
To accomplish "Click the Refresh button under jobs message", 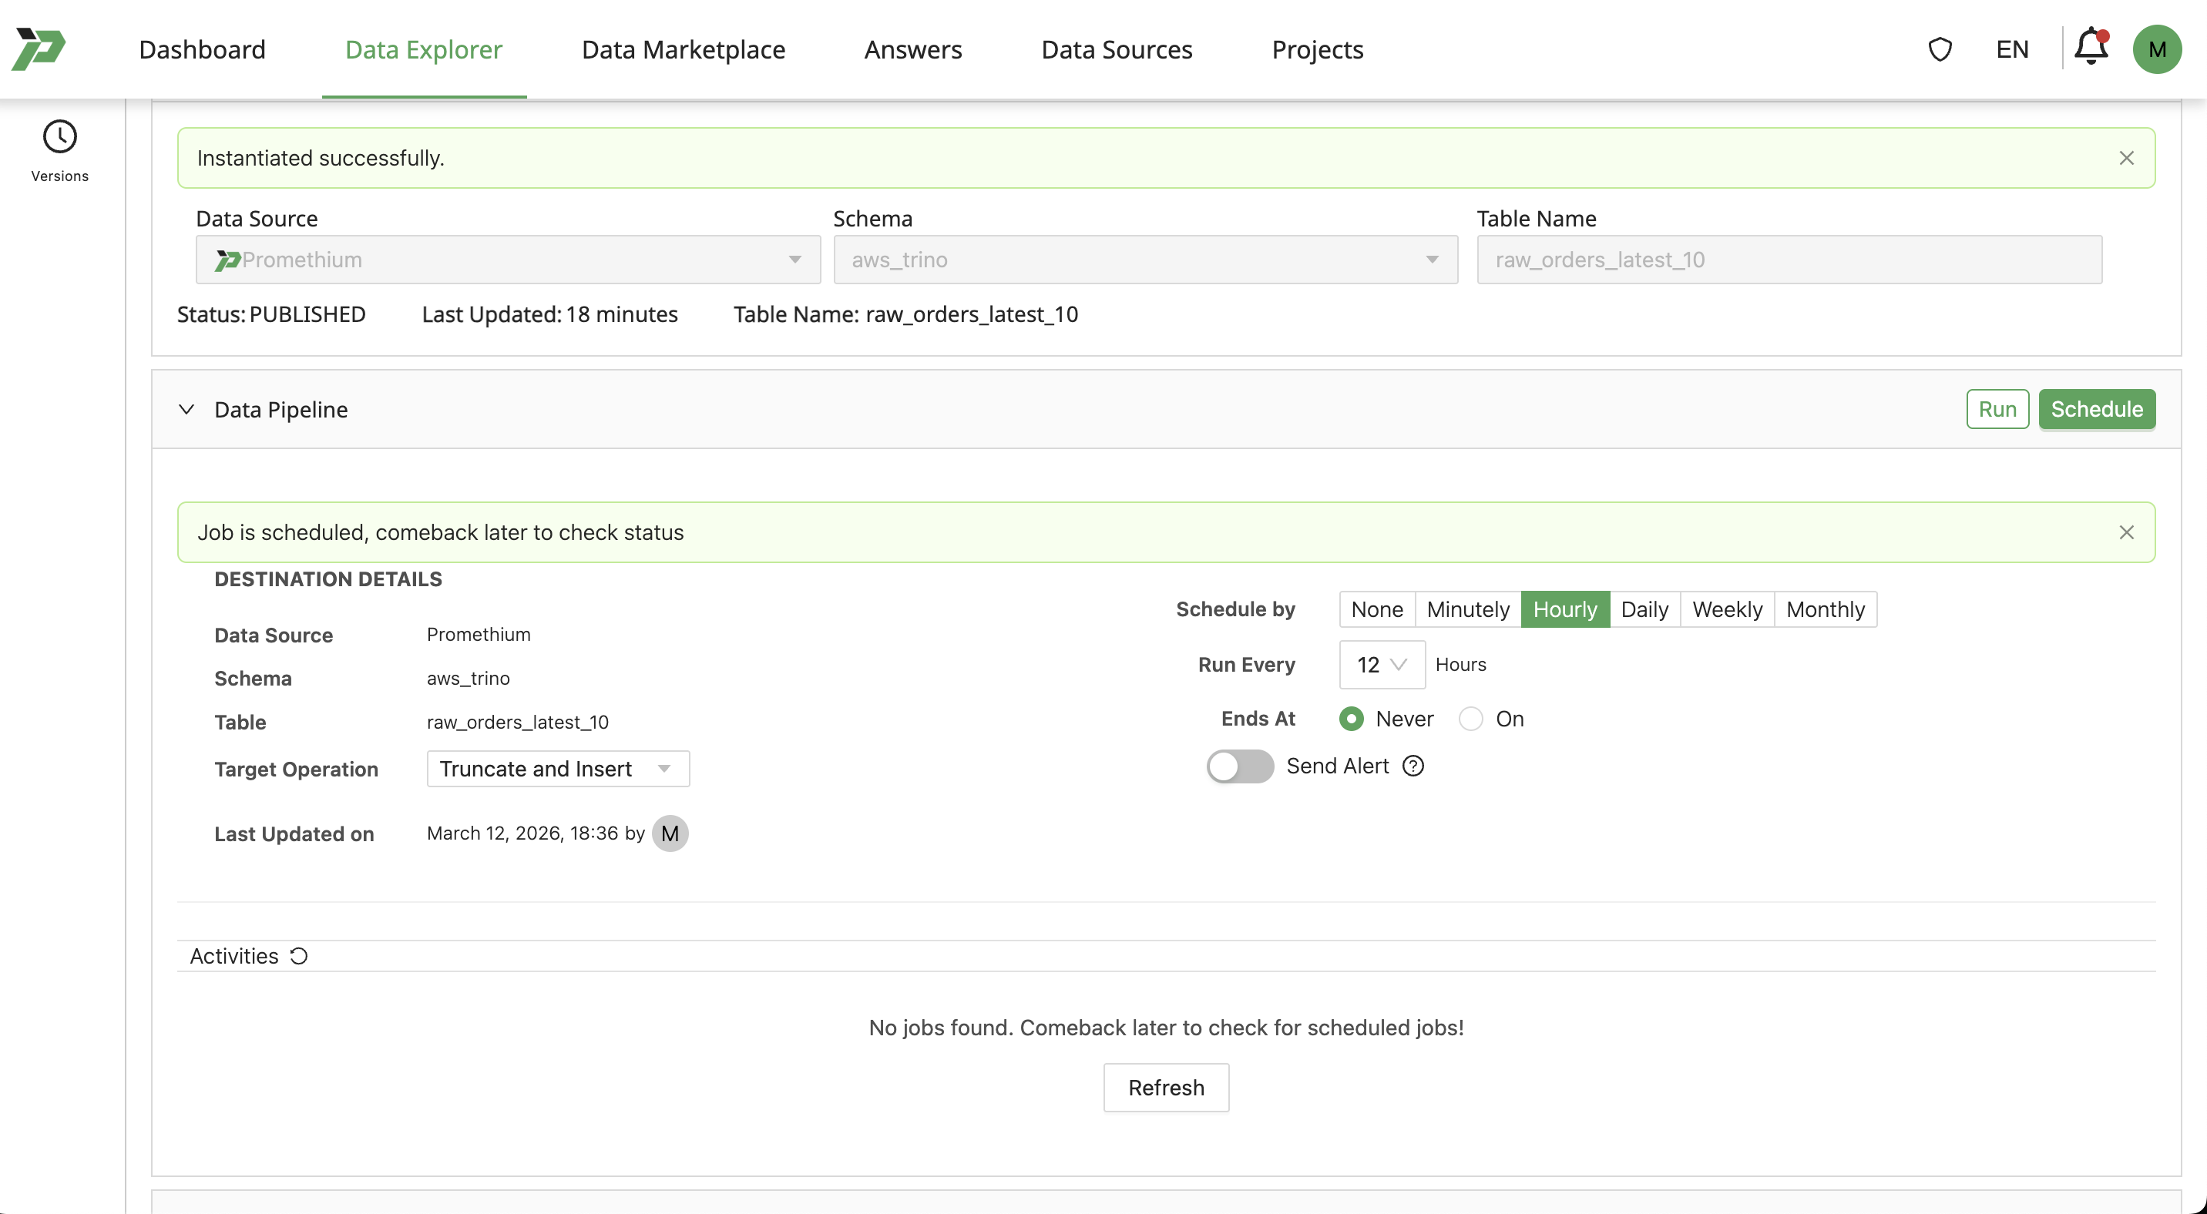I will (x=1166, y=1088).
